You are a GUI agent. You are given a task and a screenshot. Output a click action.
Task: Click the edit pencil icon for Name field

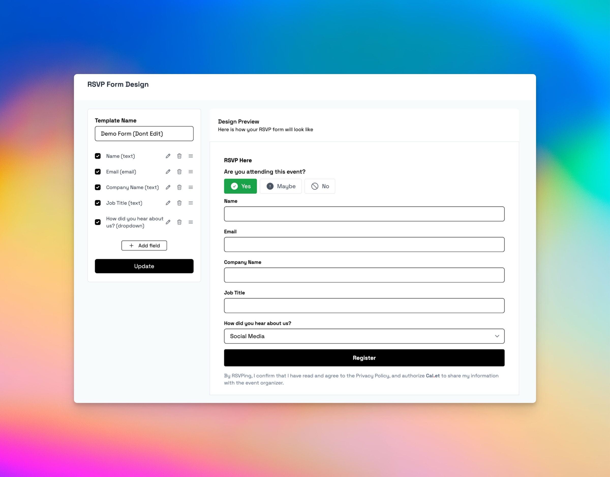click(x=168, y=156)
